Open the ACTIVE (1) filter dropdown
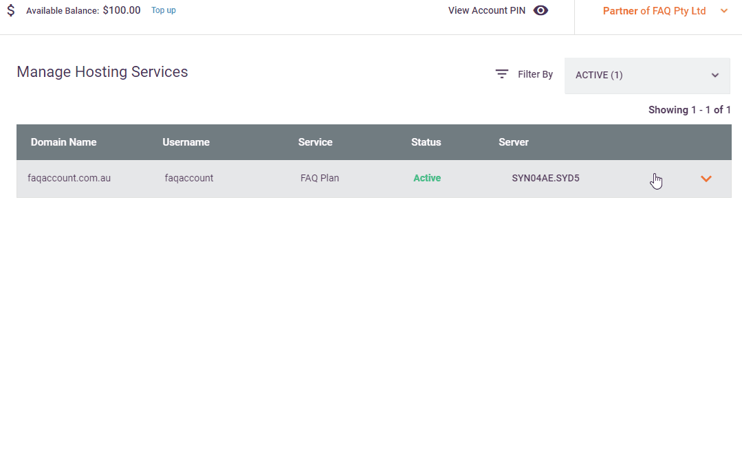The width and height of the screenshot is (742, 450). 646,76
